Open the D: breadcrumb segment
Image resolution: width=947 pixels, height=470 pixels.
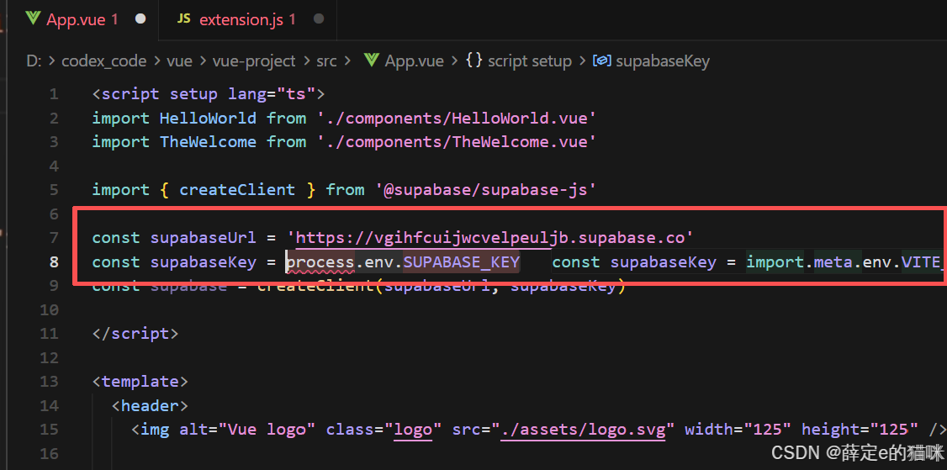pyautogui.click(x=34, y=61)
